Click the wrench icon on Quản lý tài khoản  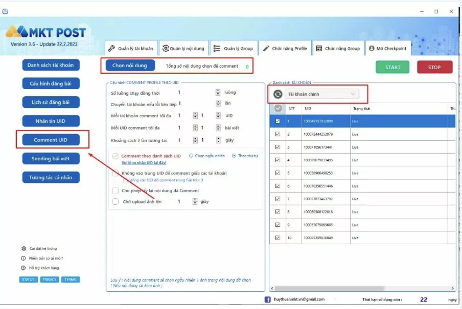tap(111, 48)
